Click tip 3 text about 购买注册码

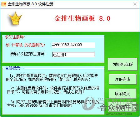53,104
